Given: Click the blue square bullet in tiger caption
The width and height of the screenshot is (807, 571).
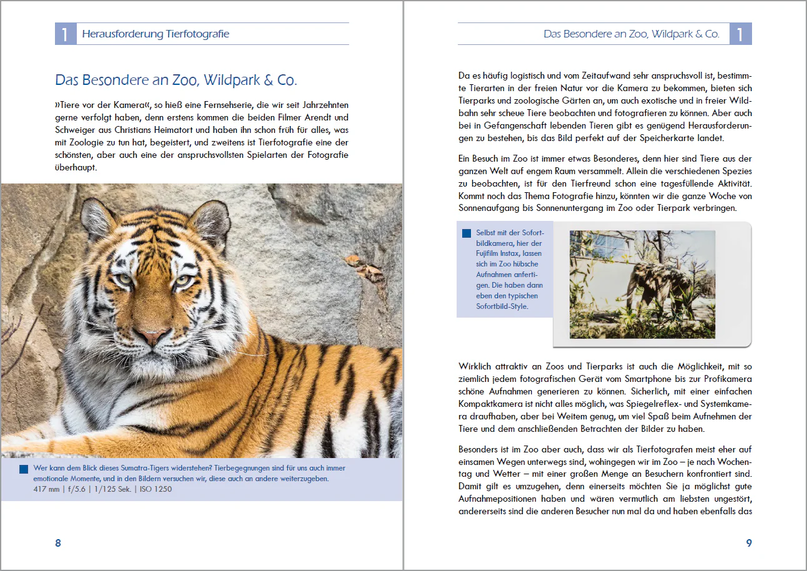Looking at the screenshot, I should (24, 469).
